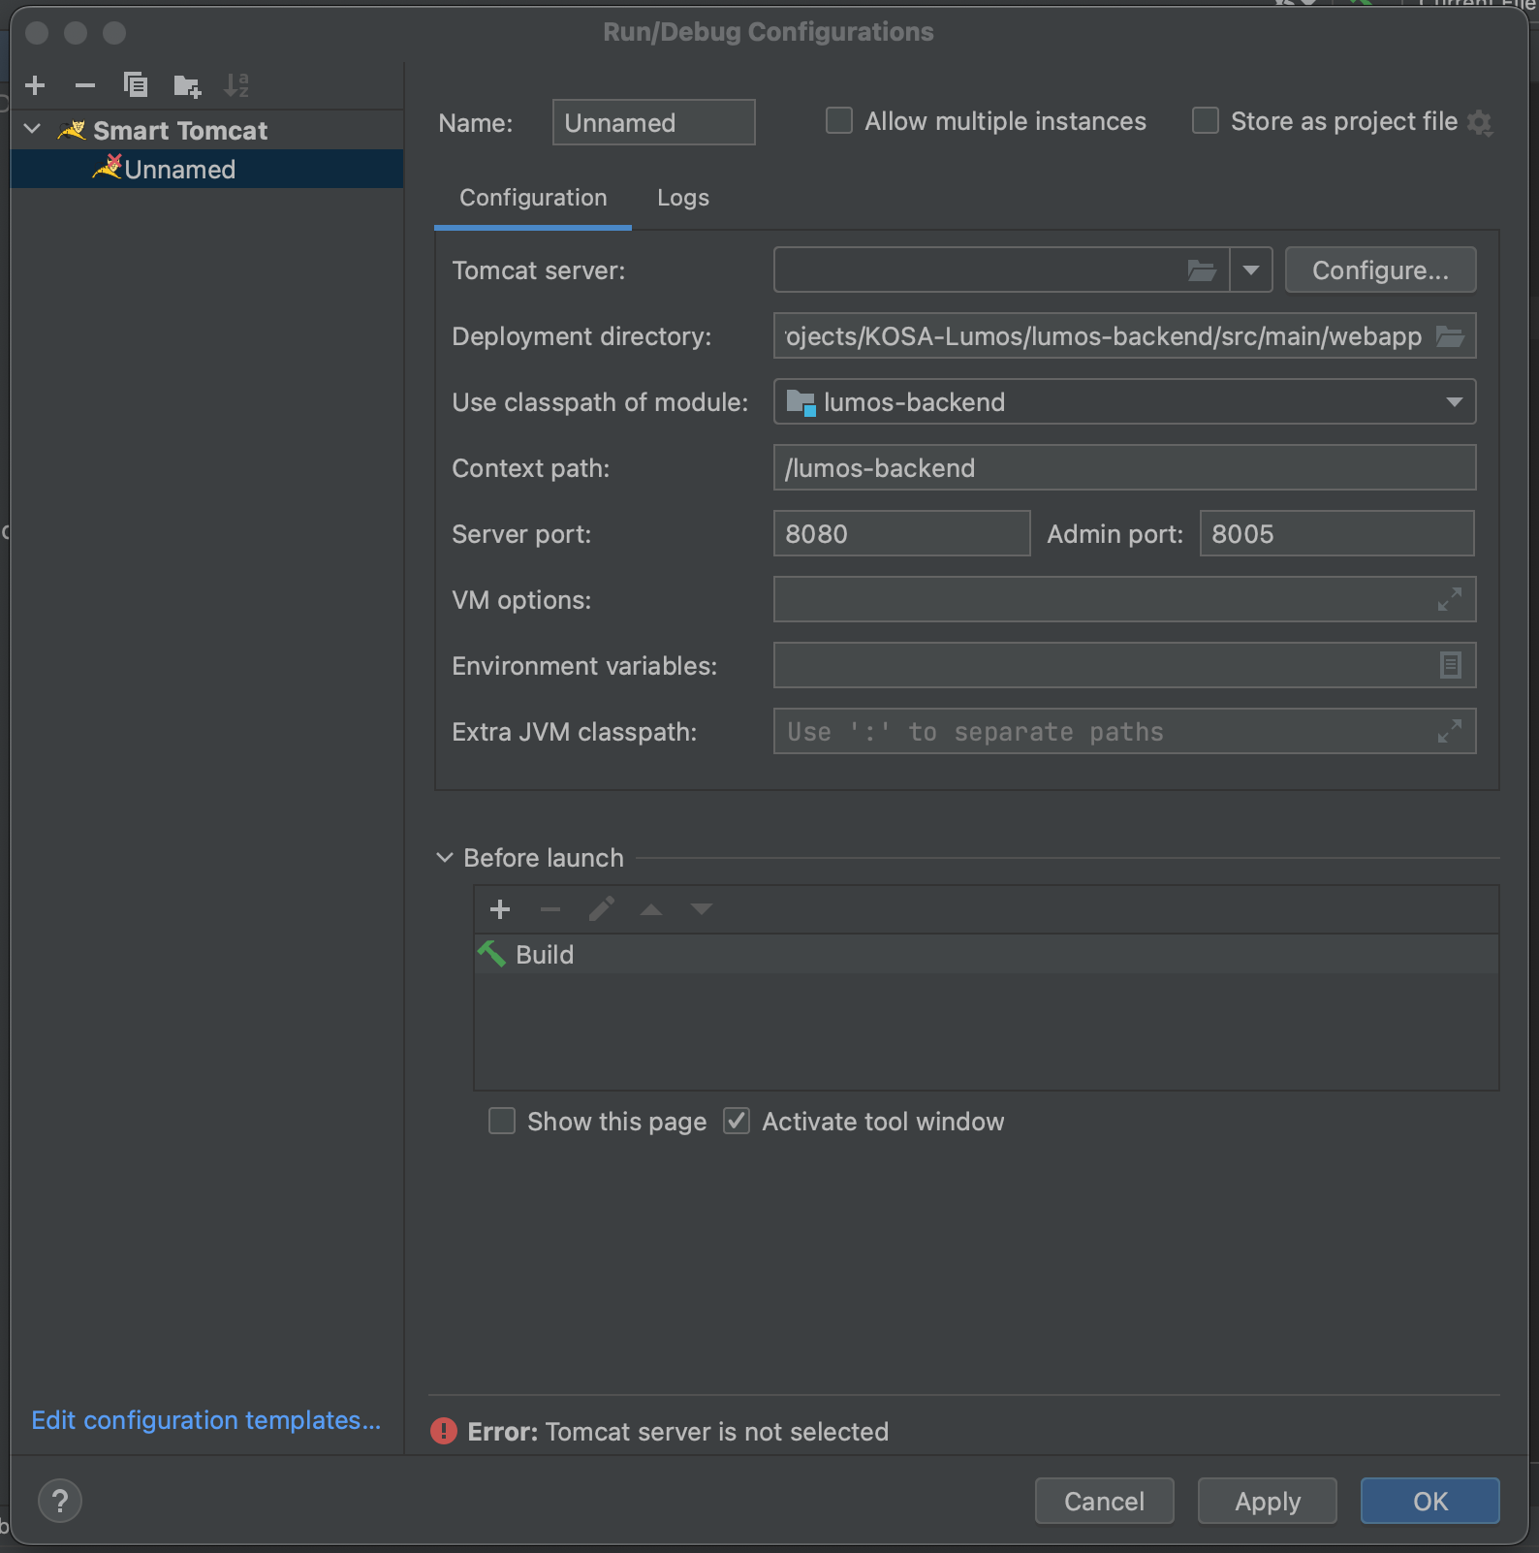Image resolution: width=1539 pixels, height=1553 pixels.
Task: Select the Unnamed Tomcat configuration
Action: pos(206,169)
